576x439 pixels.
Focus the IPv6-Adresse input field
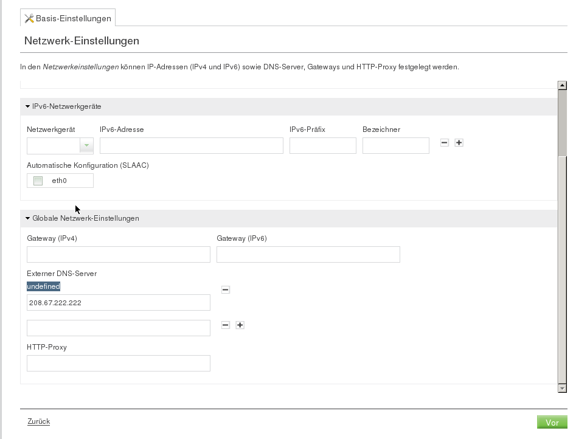191,145
